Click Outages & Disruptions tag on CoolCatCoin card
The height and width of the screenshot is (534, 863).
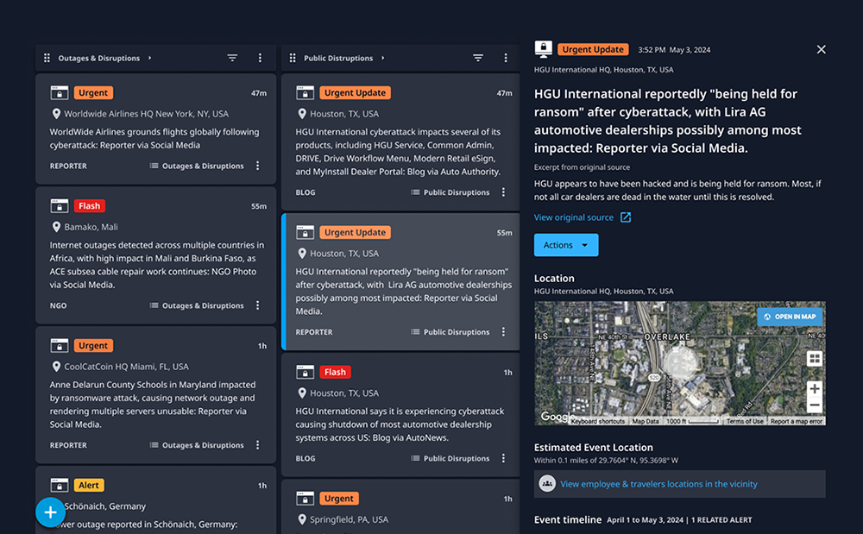pos(196,445)
